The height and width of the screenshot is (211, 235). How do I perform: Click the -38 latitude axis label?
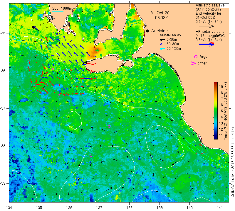tap(3, 146)
